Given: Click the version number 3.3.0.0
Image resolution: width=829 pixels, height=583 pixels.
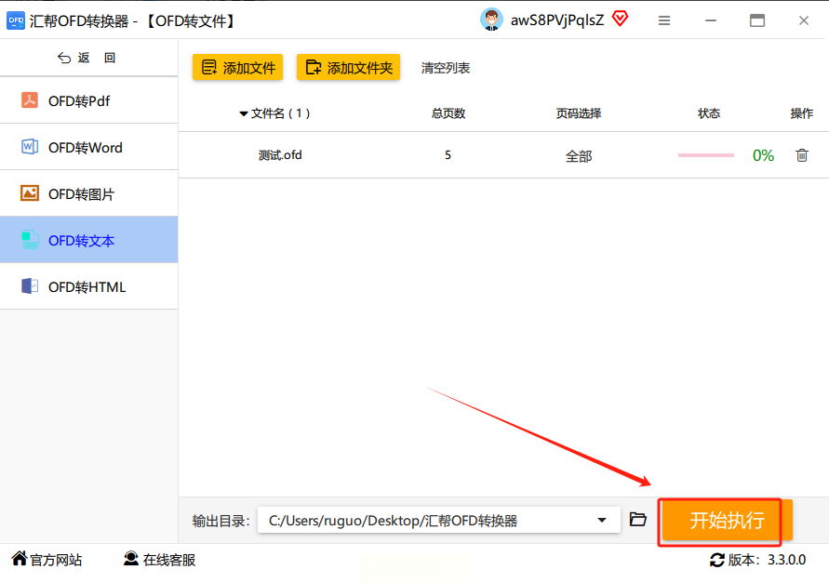Looking at the screenshot, I should click(787, 560).
